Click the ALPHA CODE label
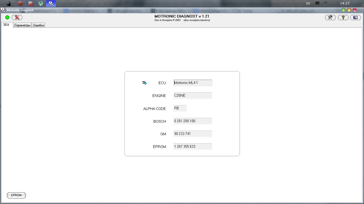 pyautogui.click(x=154, y=108)
